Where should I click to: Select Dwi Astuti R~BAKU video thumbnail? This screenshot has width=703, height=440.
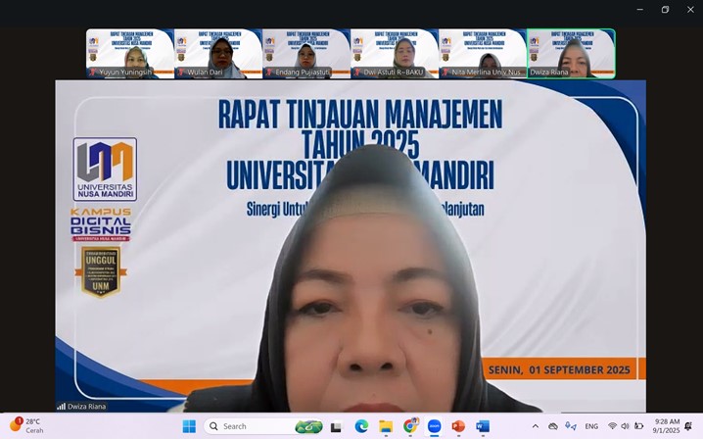(x=395, y=54)
